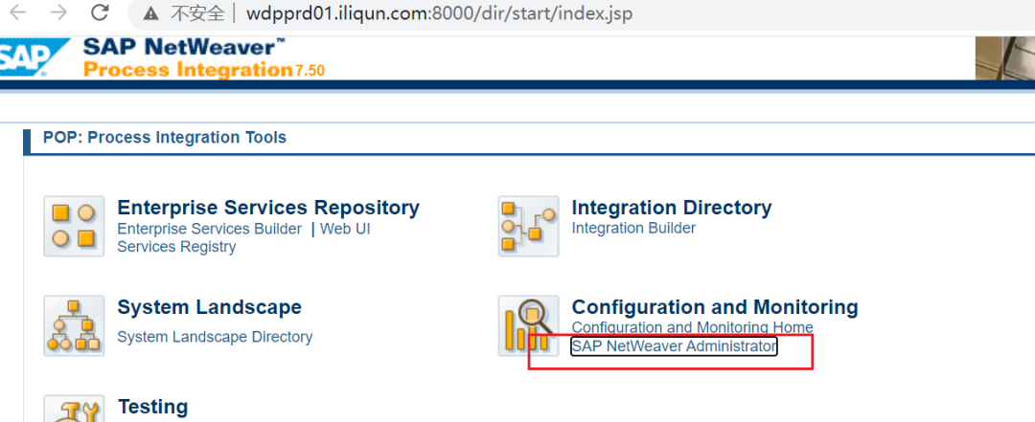Open the Services Registry link
The height and width of the screenshot is (422, 1035).
tap(176, 247)
